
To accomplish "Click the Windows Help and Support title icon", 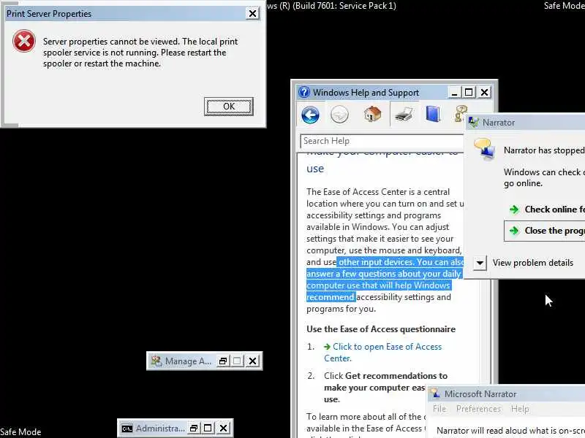I will [304, 92].
